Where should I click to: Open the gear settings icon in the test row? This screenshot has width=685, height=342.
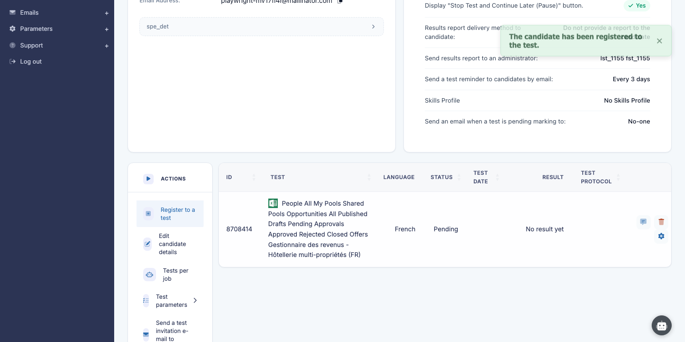coord(661,236)
